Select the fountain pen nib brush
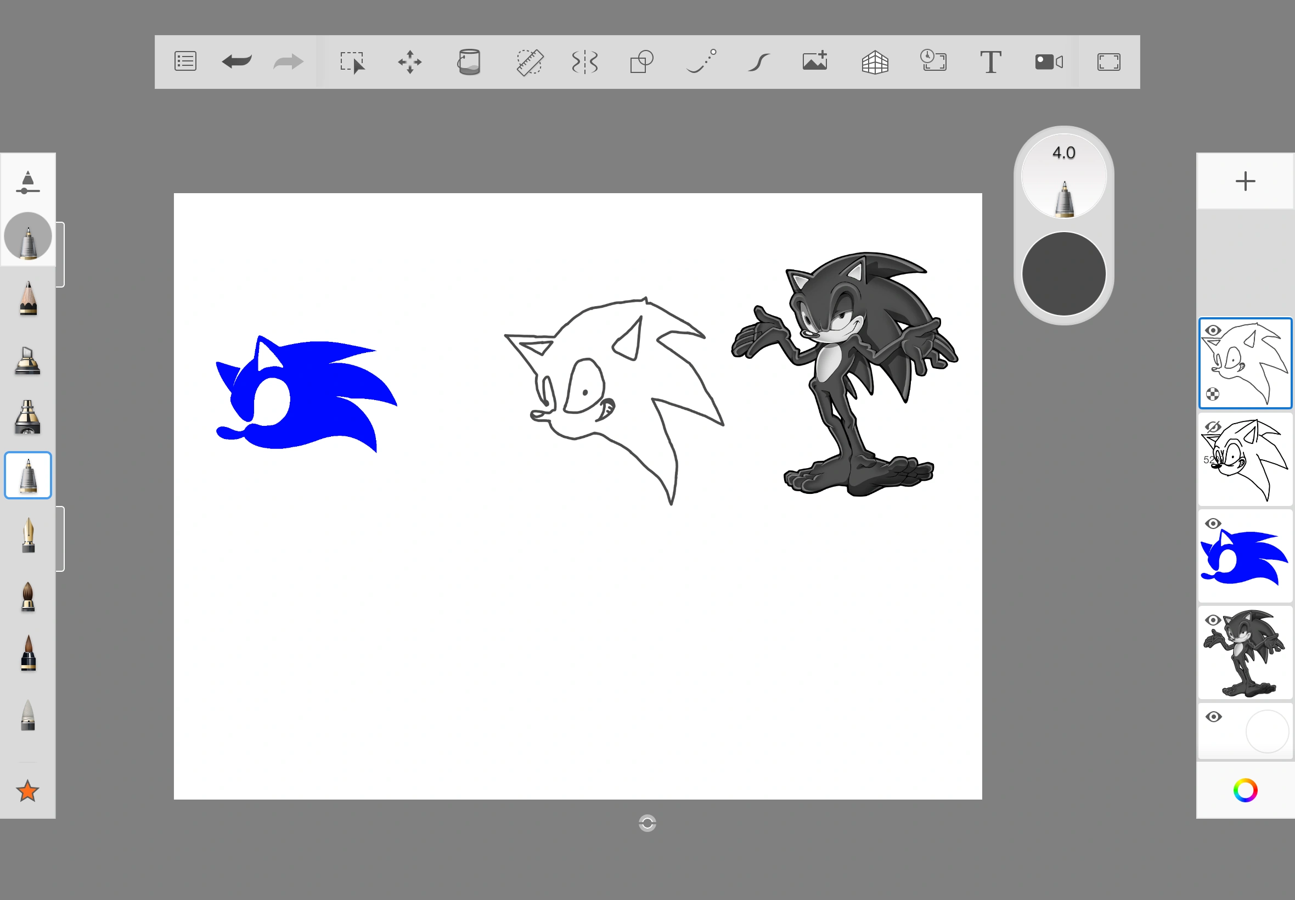 [x=27, y=536]
